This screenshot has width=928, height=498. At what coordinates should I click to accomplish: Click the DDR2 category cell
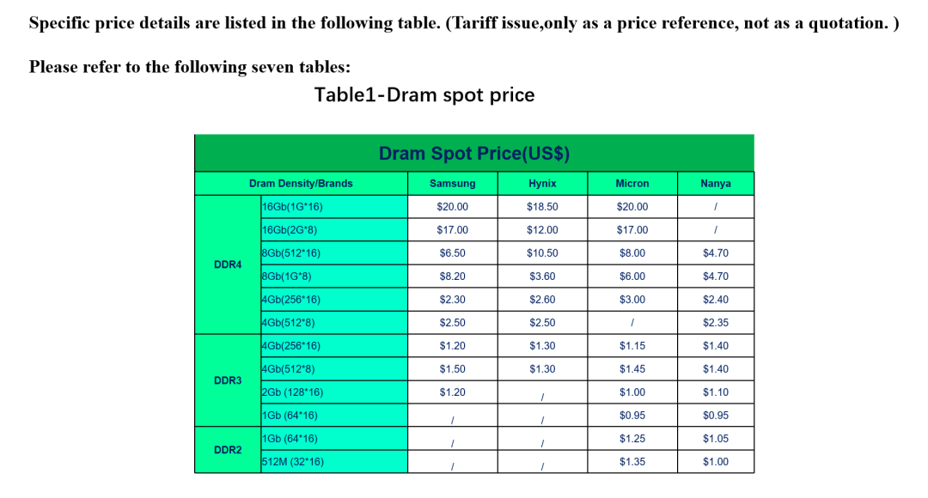(x=228, y=450)
